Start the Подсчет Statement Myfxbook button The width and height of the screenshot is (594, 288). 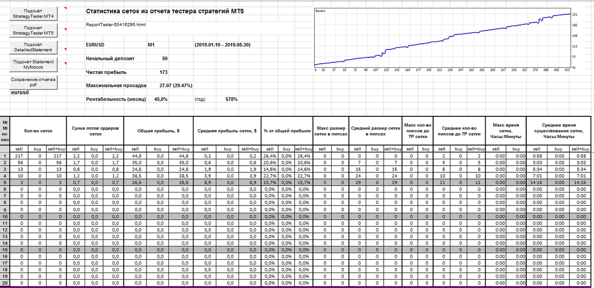pyautogui.click(x=33, y=65)
